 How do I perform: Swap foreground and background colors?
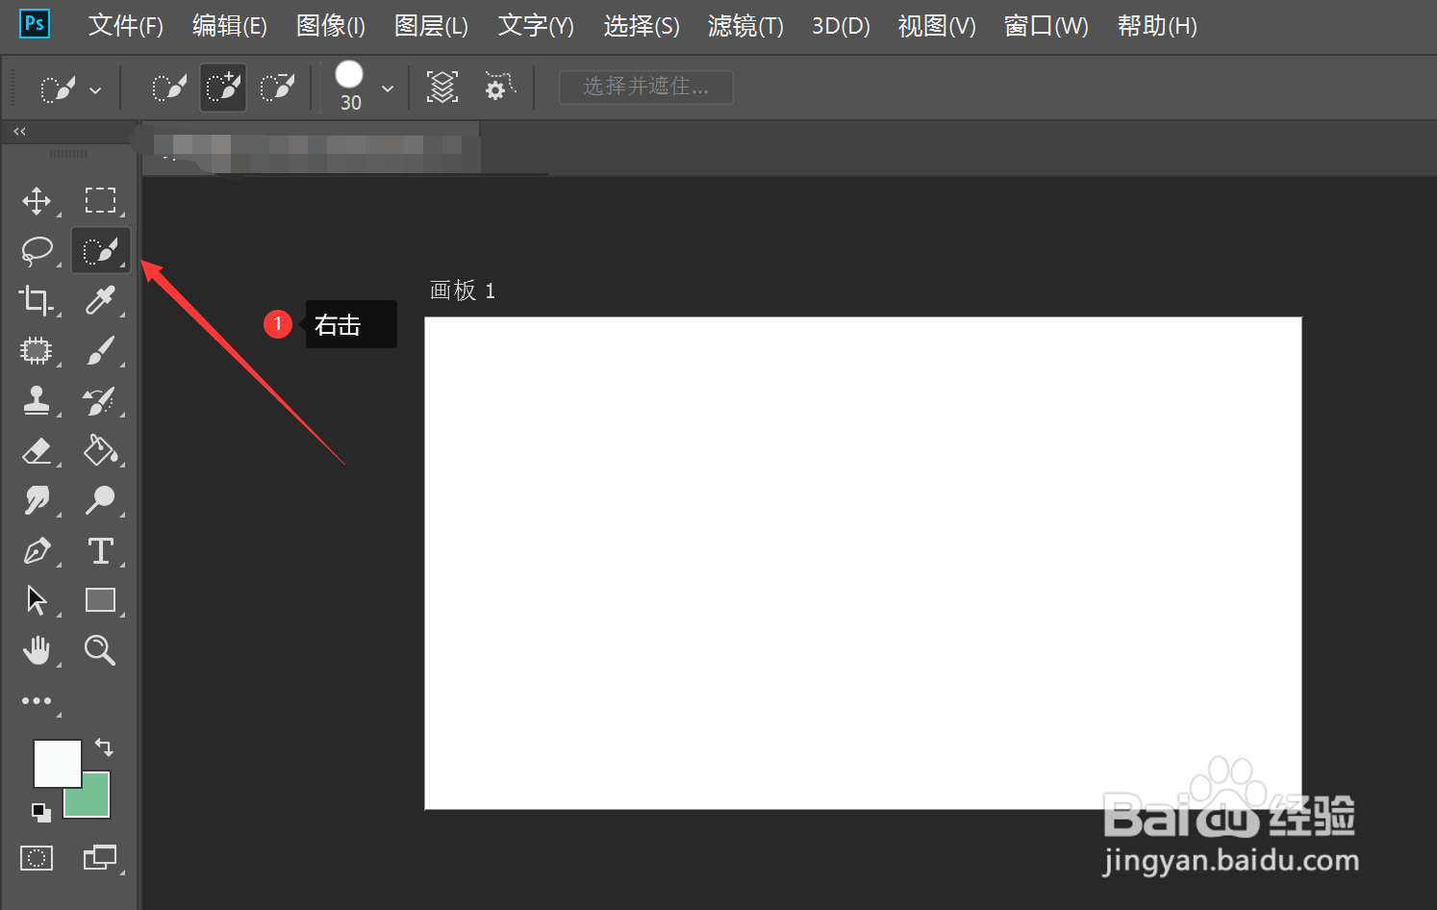(x=104, y=746)
